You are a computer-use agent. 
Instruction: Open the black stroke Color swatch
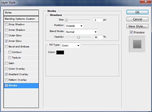point(60,52)
